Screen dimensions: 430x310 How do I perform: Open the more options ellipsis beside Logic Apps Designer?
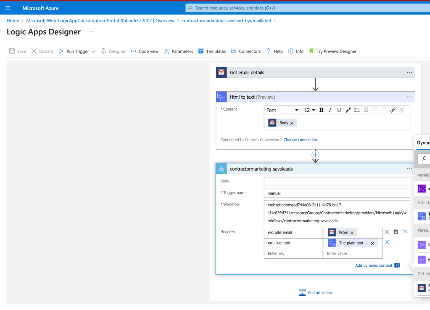[x=91, y=32]
